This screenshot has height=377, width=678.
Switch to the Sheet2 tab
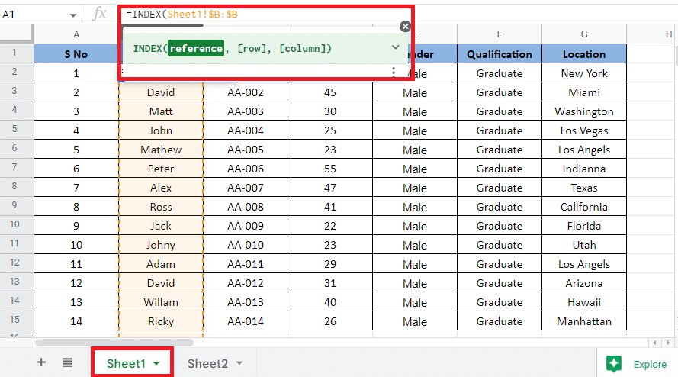tap(207, 364)
